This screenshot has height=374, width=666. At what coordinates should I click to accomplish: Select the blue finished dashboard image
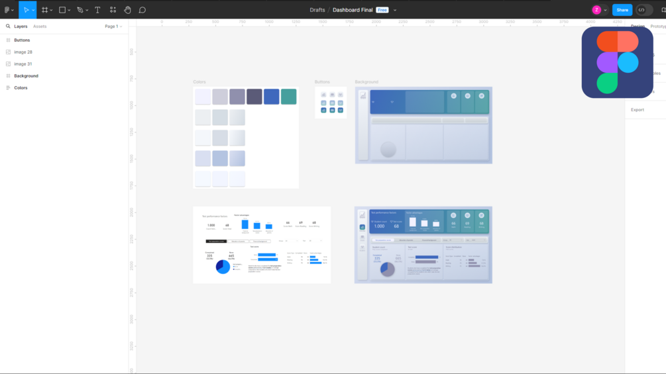[423, 245]
